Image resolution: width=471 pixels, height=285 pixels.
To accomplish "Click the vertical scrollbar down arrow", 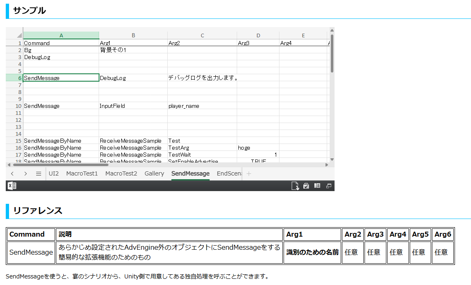I will 332,160.
